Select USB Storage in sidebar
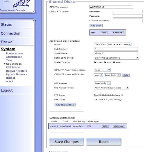This screenshot has width=144, height=152. [x=14, y=64]
